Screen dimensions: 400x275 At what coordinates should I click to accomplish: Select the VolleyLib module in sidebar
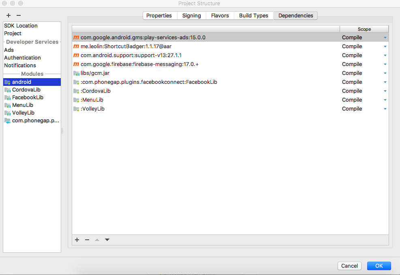23,113
